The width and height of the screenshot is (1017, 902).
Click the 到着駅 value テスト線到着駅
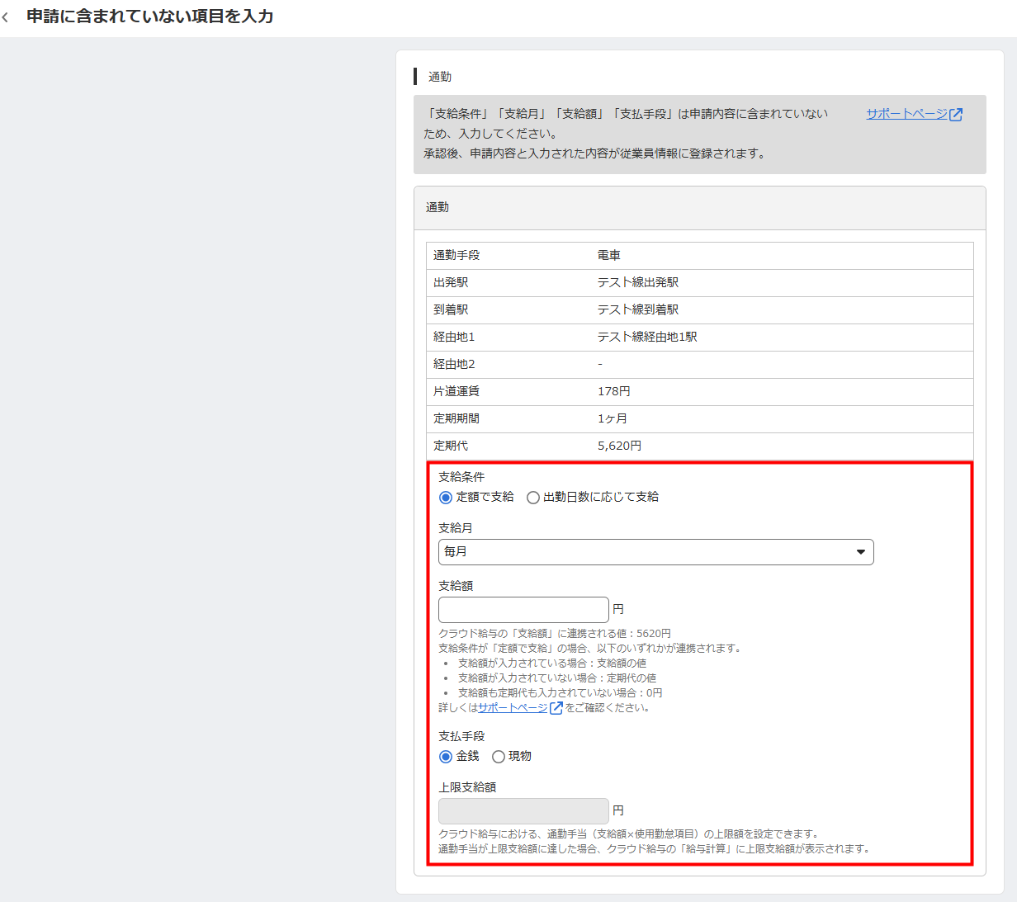point(638,310)
